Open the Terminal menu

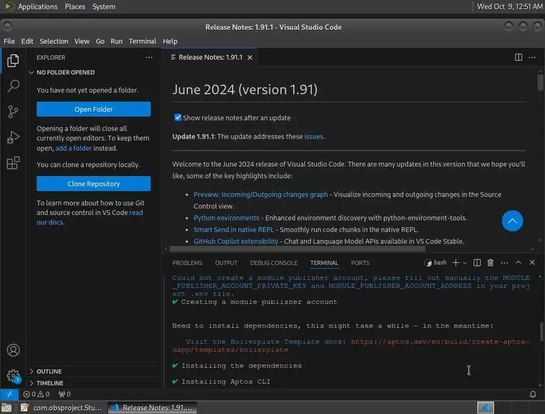pyautogui.click(x=143, y=41)
